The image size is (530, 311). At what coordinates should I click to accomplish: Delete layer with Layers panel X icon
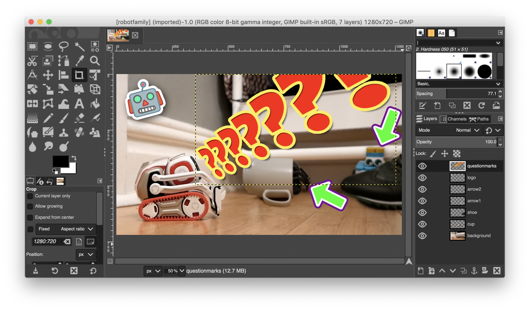tap(497, 271)
